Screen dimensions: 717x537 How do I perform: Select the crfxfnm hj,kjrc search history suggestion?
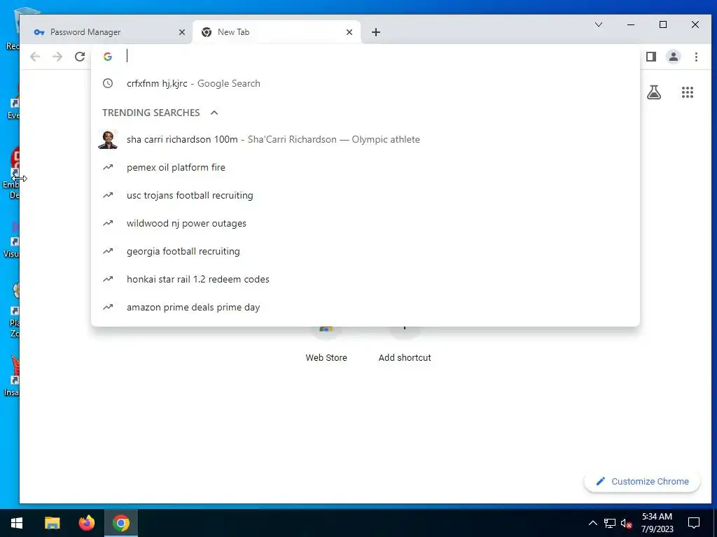pyautogui.click(x=366, y=84)
